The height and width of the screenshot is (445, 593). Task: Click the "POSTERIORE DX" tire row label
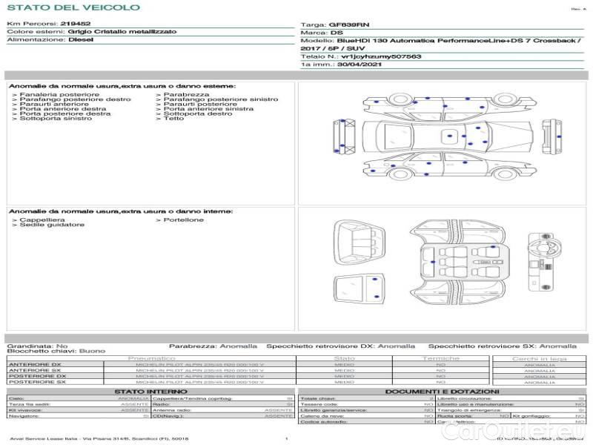coord(38,377)
